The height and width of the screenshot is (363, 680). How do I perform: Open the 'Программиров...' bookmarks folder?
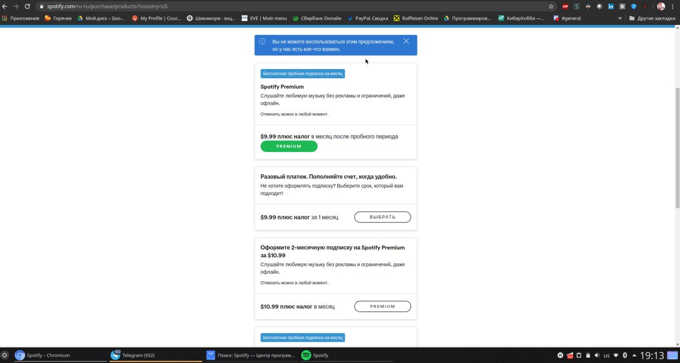(x=468, y=18)
